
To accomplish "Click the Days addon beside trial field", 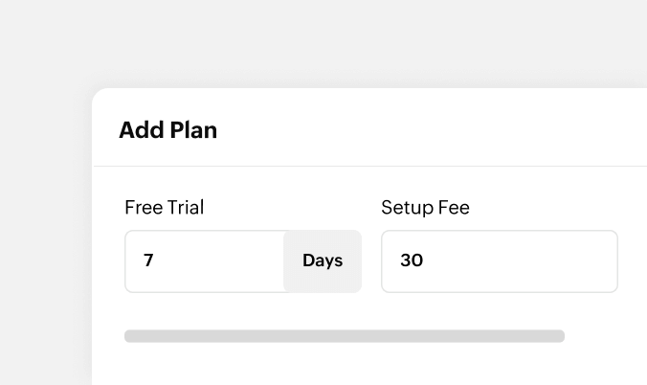I will coord(323,260).
